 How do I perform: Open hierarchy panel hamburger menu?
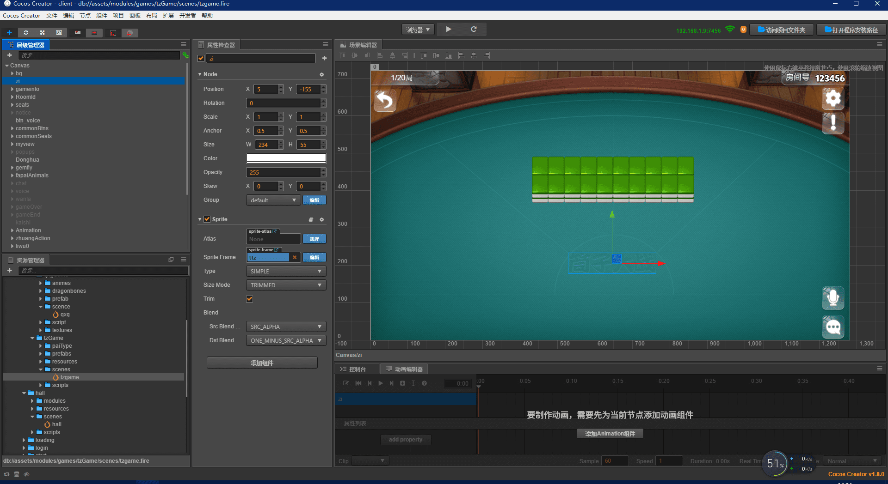(184, 44)
